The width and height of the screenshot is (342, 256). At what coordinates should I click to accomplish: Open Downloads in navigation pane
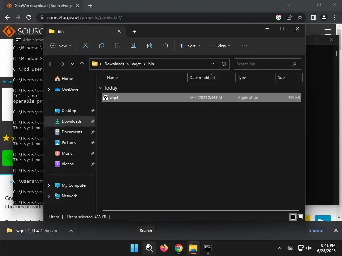pos(70,121)
